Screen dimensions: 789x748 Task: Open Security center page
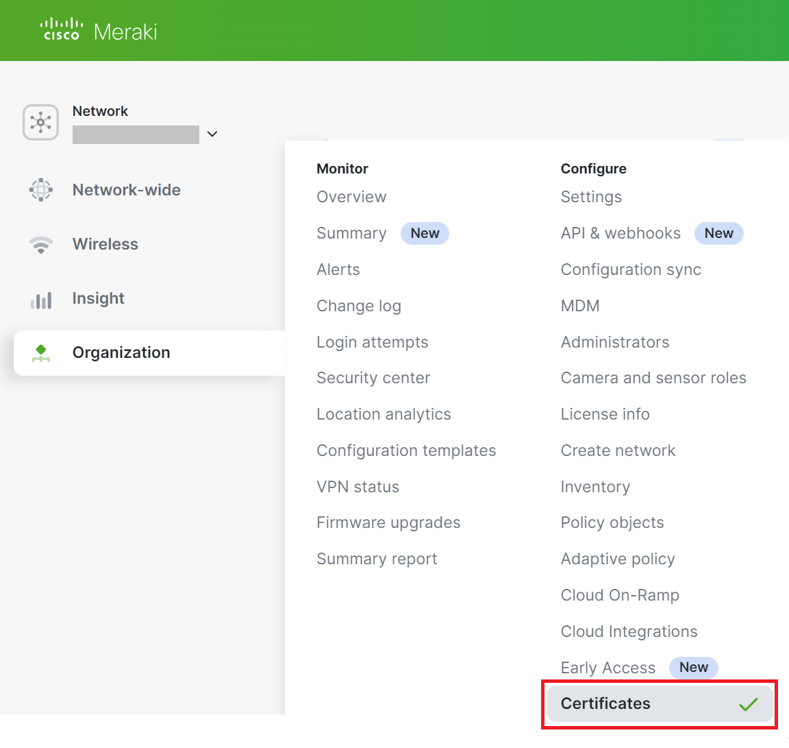tap(373, 378)
